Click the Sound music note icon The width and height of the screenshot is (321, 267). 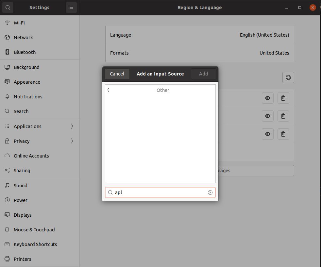coord(7,185)
